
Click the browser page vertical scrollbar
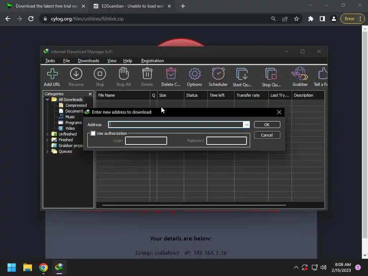365,134
